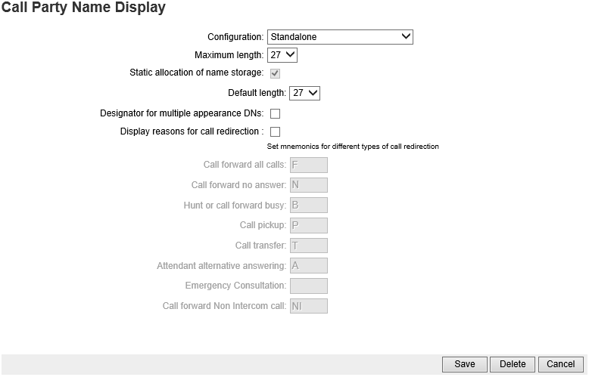Cancel the Call Party Name Display changes
This screenshot has width=589, height=377.
coord(560,364)
